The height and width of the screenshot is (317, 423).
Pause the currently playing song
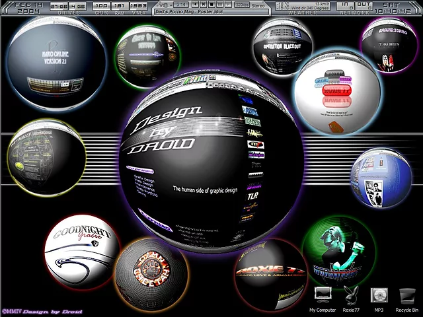219,5
